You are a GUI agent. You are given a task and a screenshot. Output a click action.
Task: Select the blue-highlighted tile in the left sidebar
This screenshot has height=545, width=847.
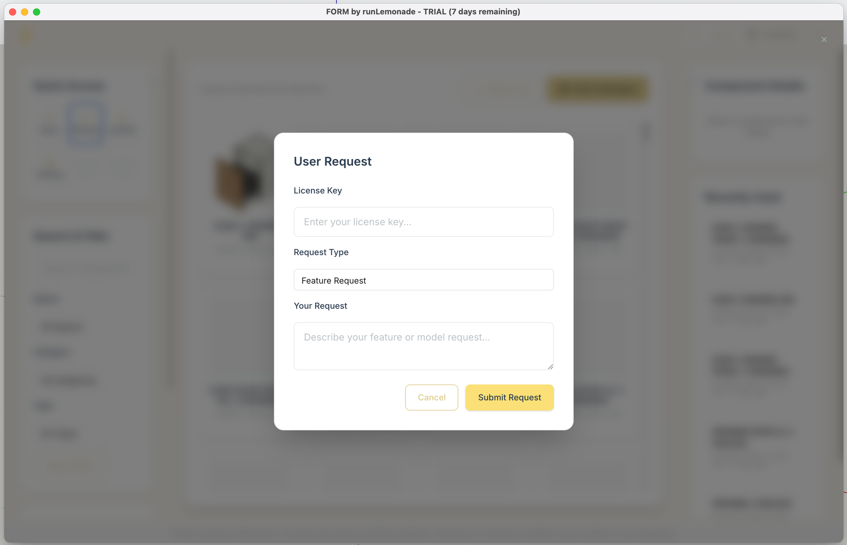(x=86, y=124)
